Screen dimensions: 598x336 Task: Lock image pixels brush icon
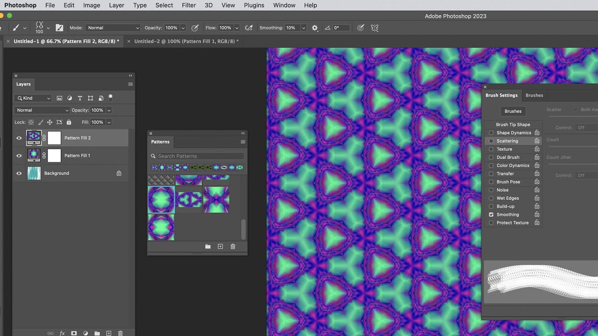click(40, 122)
